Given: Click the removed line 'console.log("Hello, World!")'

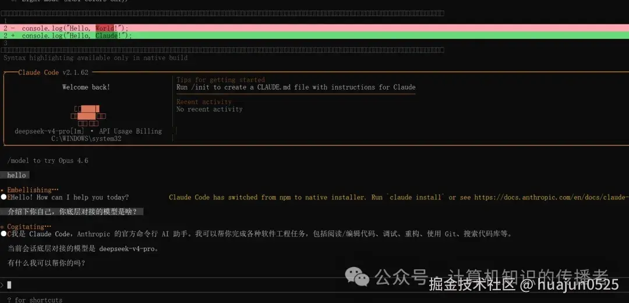Looking at the screenshot, I should tap(314, 28).
